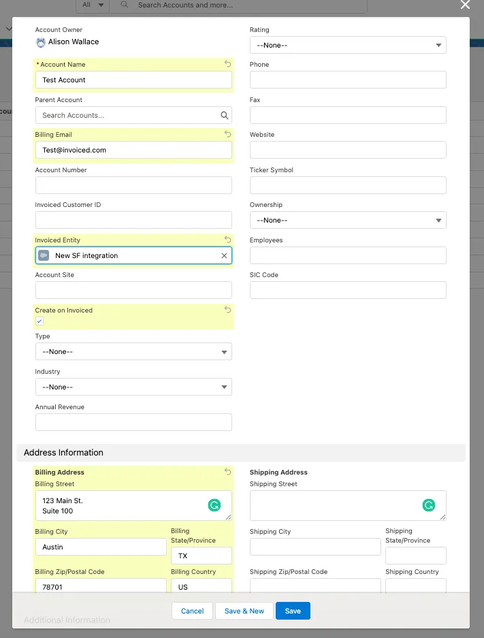The image size is (484, 638).
Task: Click Account Number input field
Action: coord(133,185)
